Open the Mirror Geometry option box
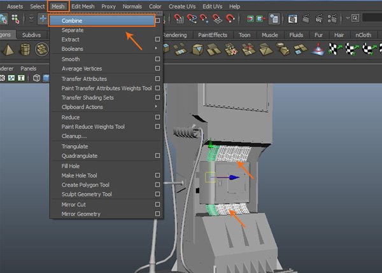Screen dimensions: 382x273 tap(158, 214)
